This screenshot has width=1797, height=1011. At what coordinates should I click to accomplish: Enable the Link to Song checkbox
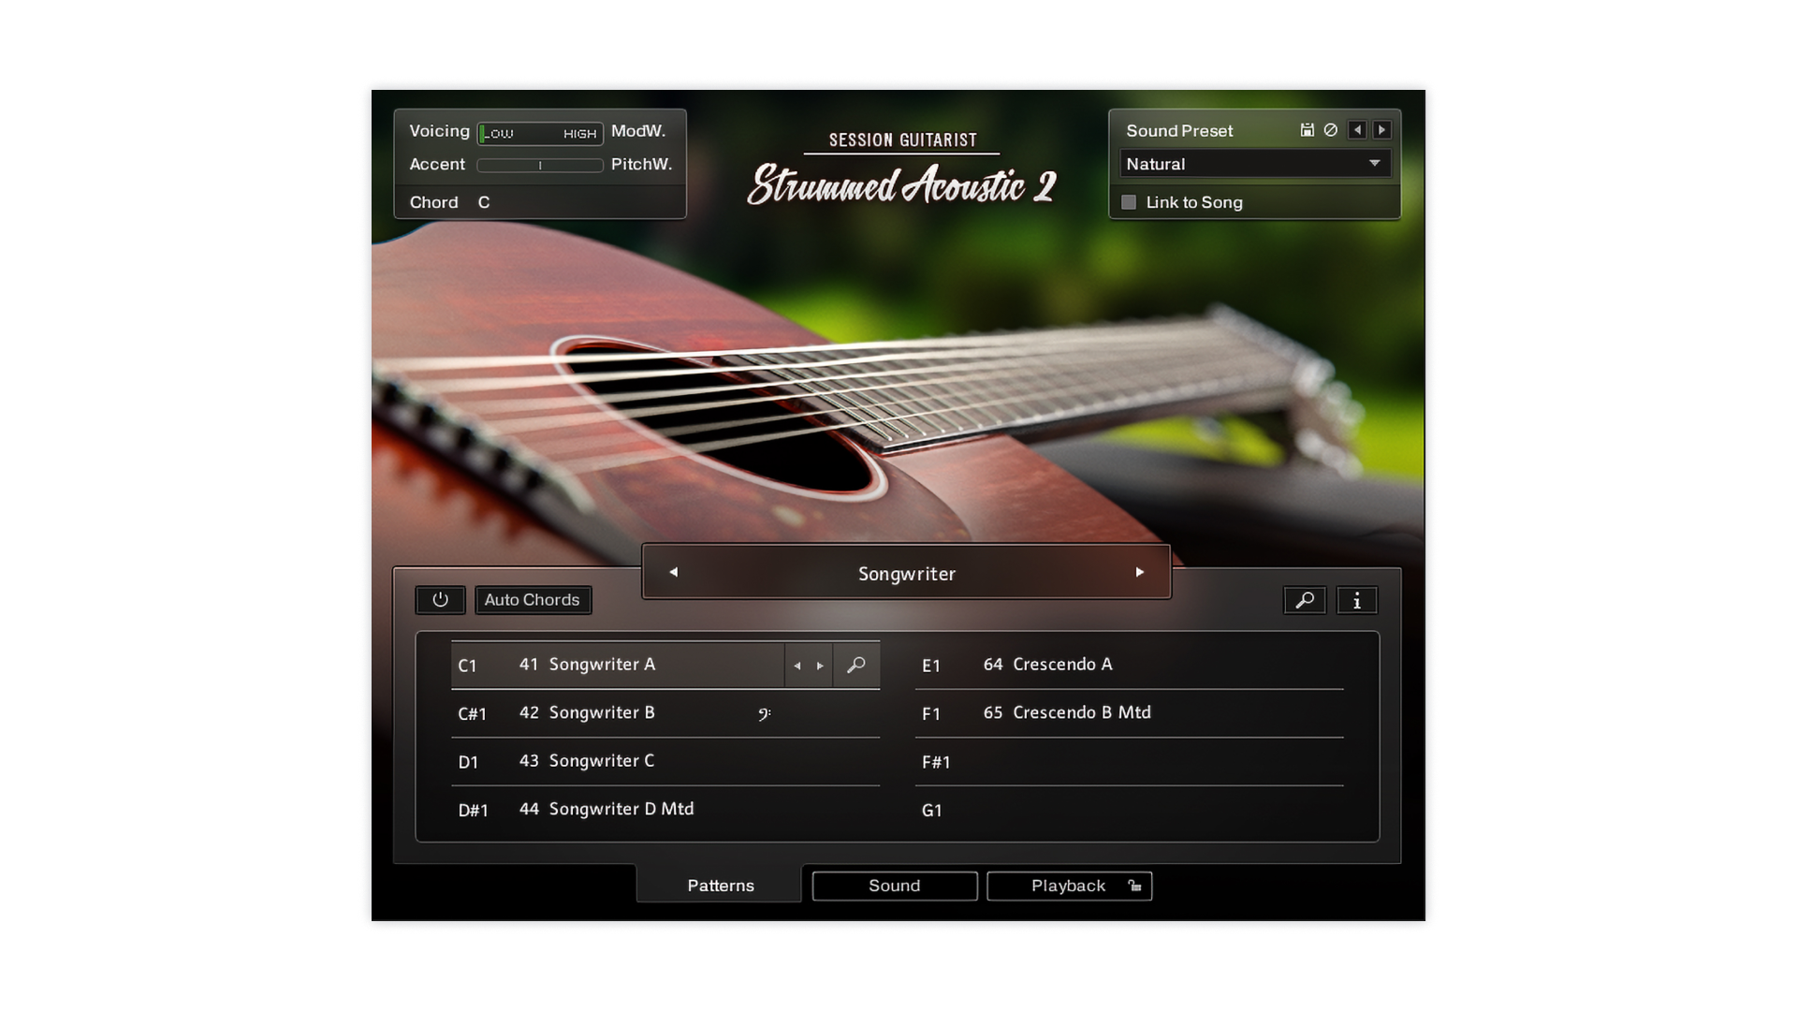click(x=1129, y=202)
